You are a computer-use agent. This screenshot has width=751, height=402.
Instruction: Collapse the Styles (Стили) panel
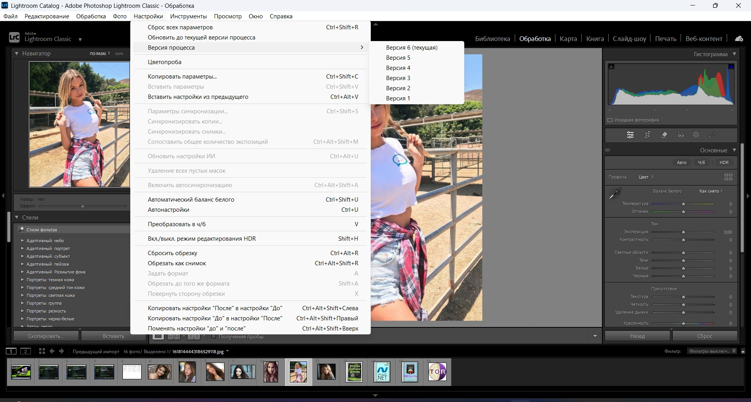coord(17,217)
